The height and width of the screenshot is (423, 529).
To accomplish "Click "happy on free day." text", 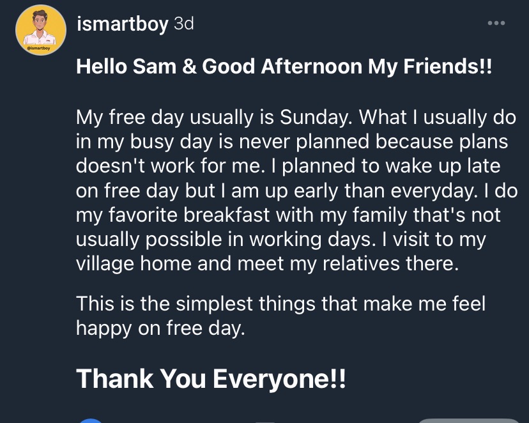I will [160, 328].
